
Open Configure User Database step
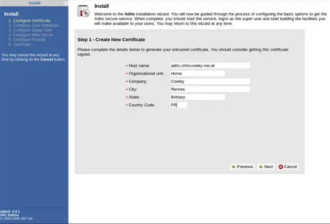coord(34,25)
